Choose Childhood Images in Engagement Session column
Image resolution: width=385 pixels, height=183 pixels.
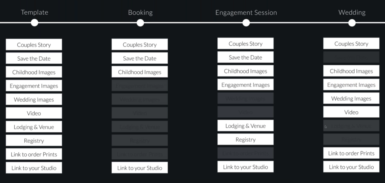pyautogui.click(x=246, y=71)
